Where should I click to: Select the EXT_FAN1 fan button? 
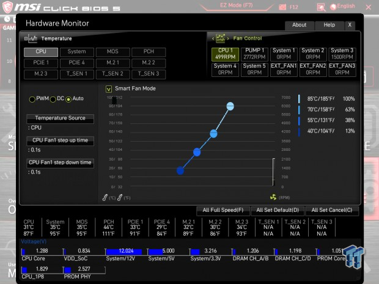284,70
